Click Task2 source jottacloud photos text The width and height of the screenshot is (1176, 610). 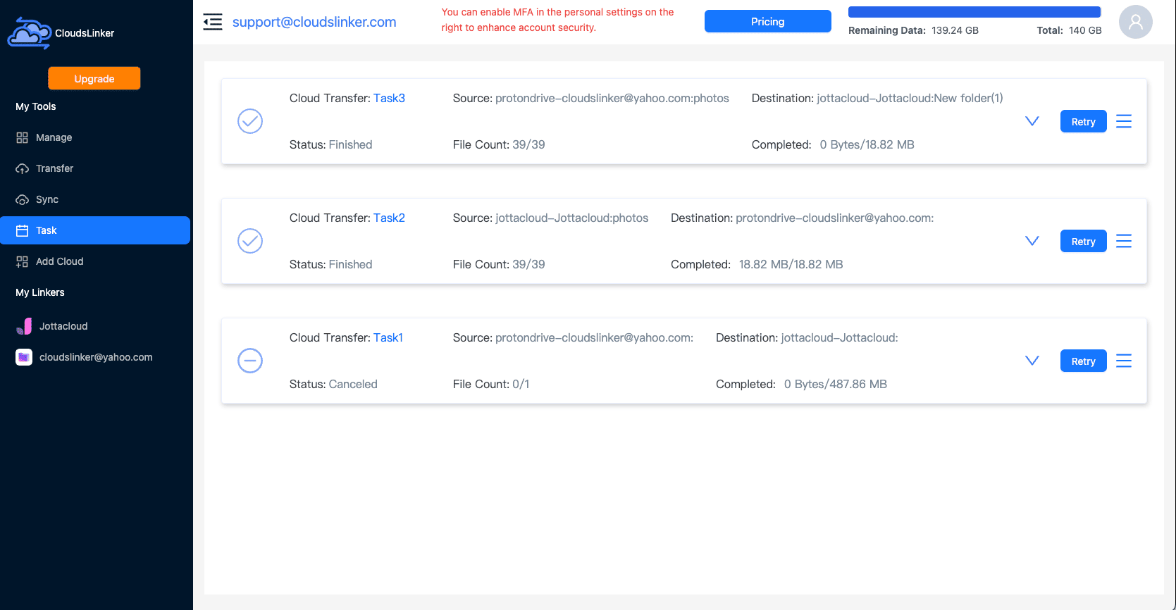tap(572, 218)
